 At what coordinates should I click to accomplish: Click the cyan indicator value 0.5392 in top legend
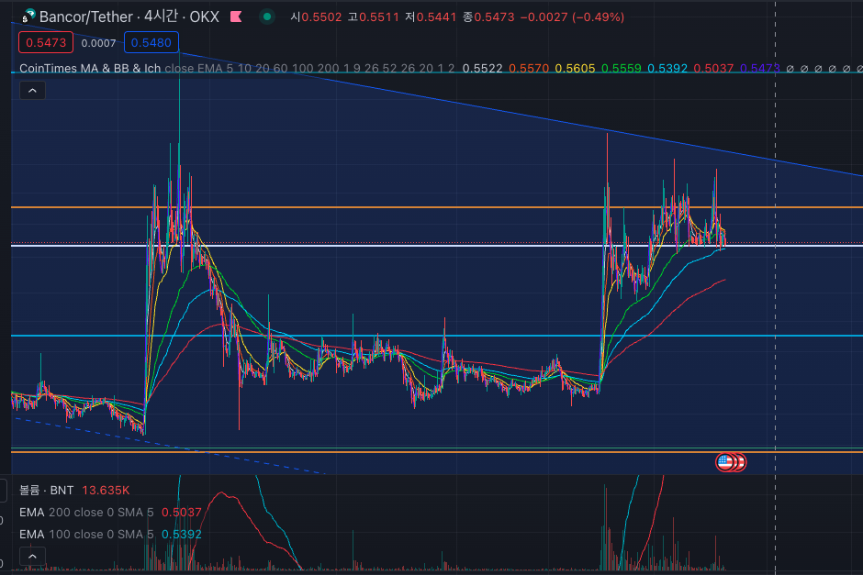667,68
